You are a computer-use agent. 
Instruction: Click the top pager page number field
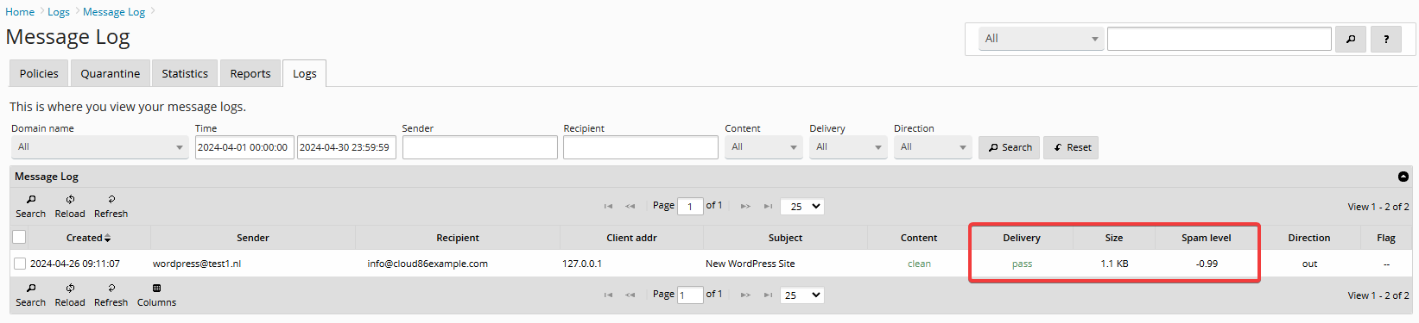[690, 207]
